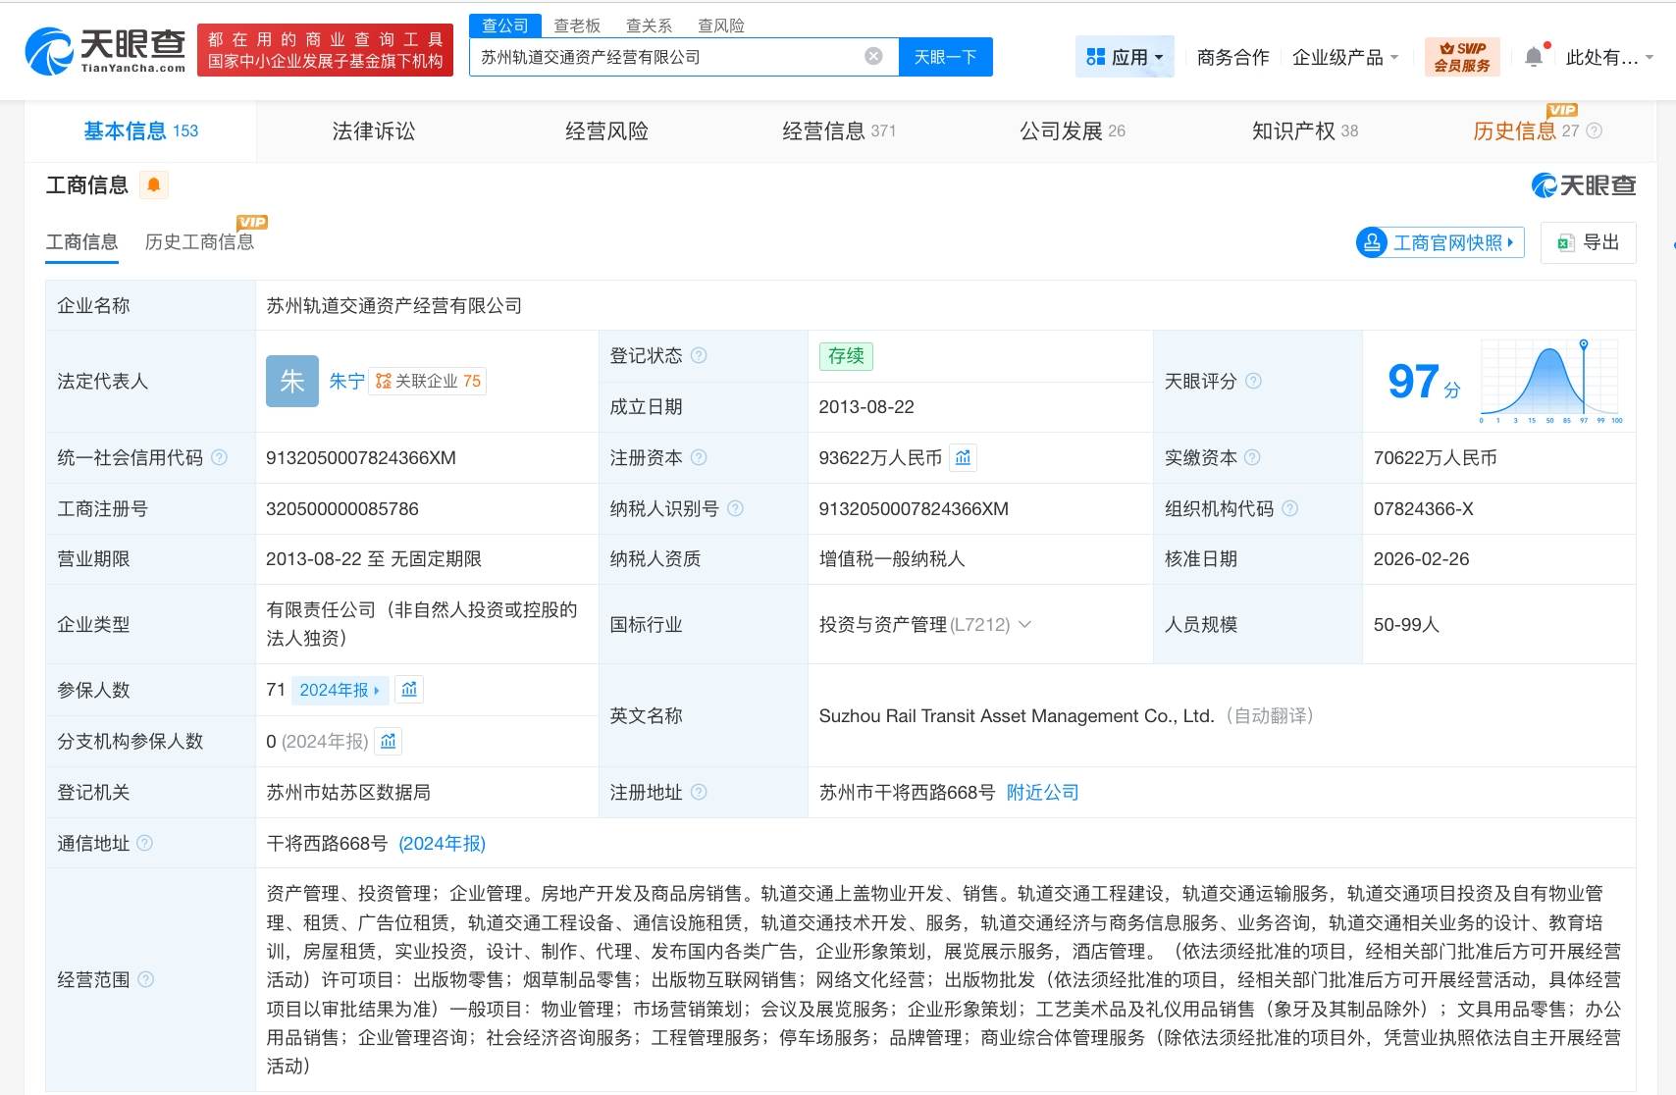Viewport: 1676px width, 1095px height.
Task: Click the registered capital chart icon
Action: pyautogui.click(x=963, y=458)
